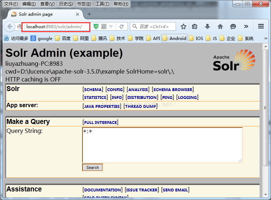Open the 历史(S) menu

66,4
